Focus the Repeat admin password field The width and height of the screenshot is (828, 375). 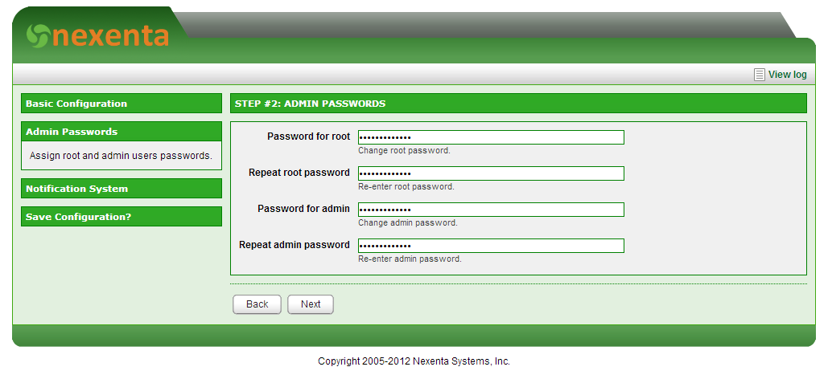[x=491, y=246]
